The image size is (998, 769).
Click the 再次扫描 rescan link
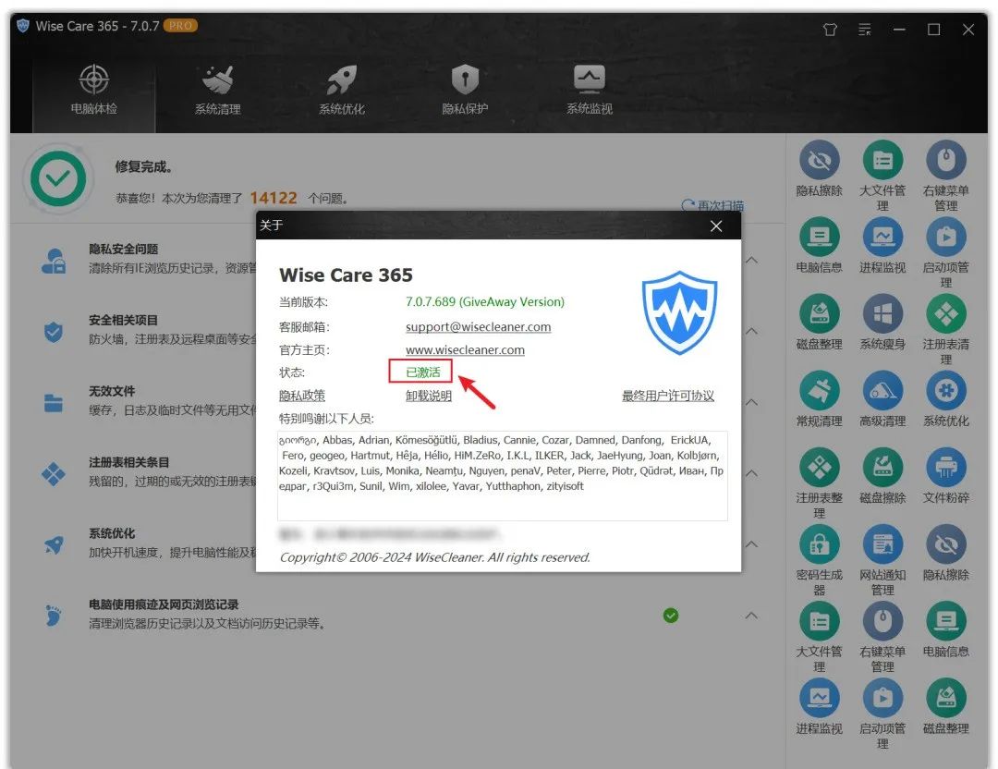pos(712,205)
